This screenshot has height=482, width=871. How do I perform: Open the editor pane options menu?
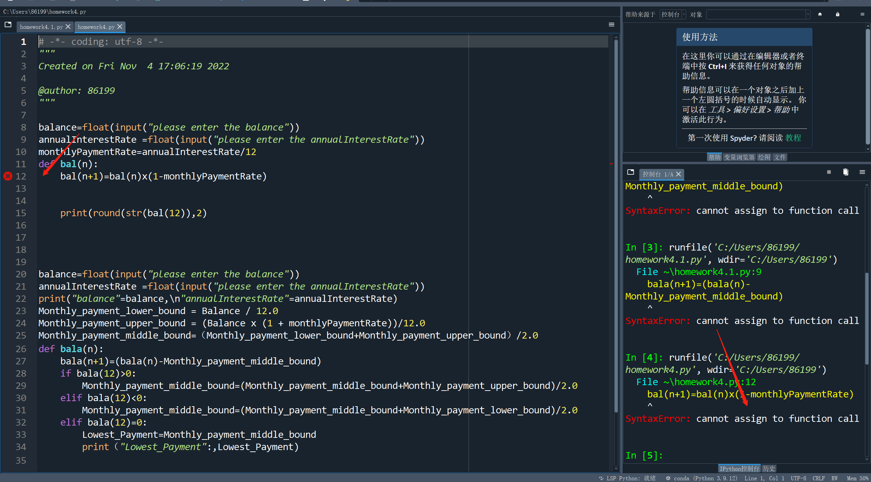611,25
